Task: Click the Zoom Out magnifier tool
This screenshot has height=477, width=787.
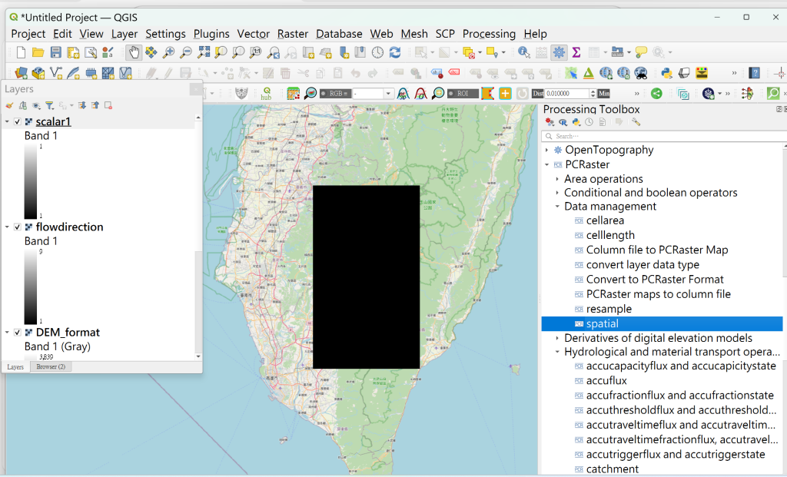Action: click(186, 52)
